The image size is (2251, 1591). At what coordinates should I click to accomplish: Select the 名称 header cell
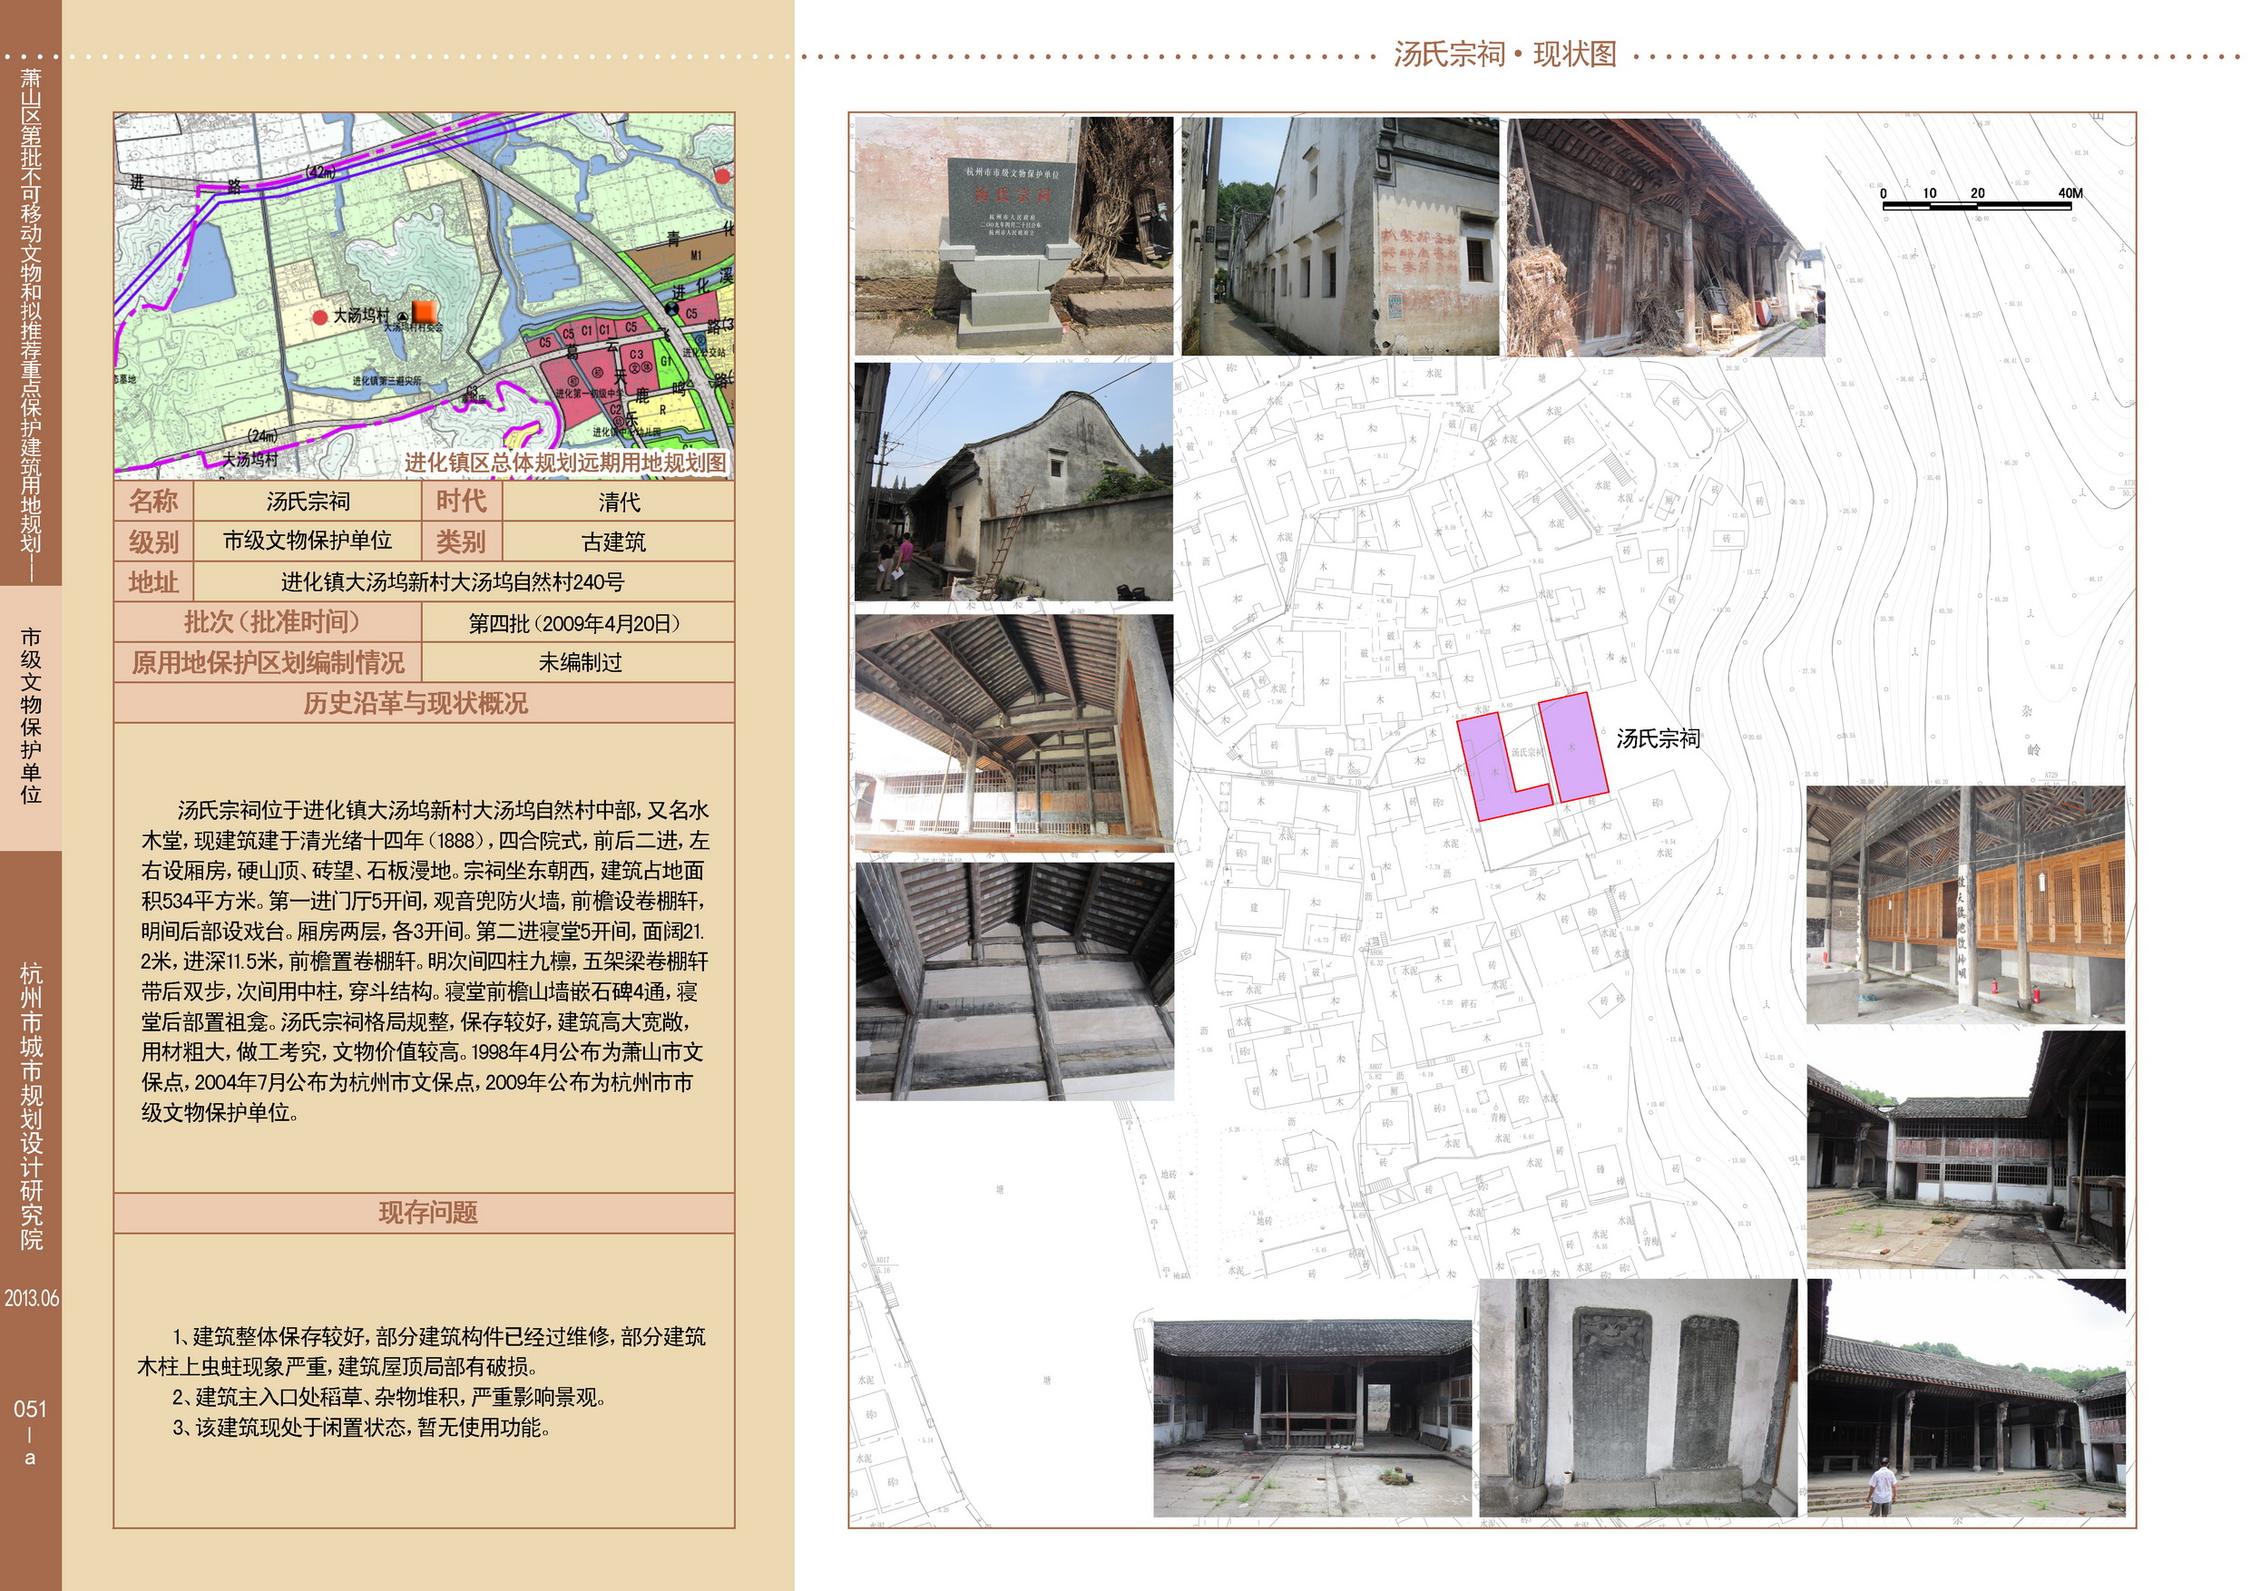pos(154,501)
